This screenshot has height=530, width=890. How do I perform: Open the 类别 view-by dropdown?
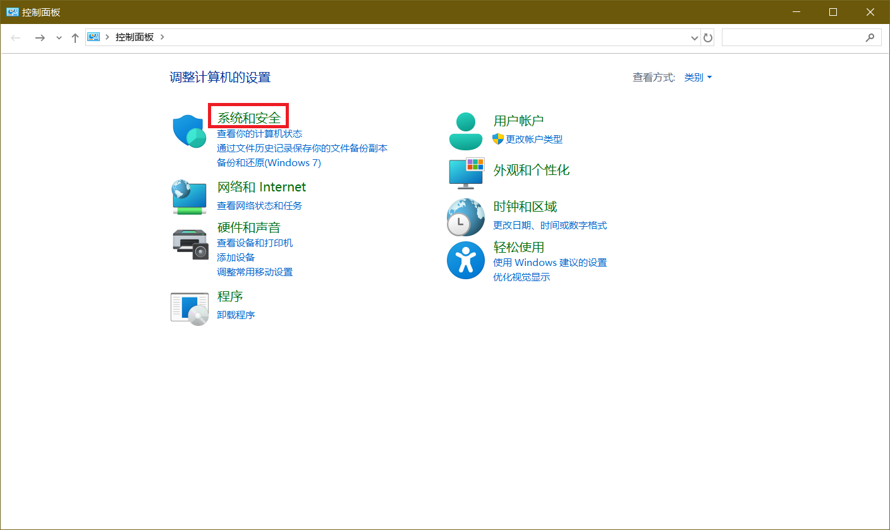point(698,78)
